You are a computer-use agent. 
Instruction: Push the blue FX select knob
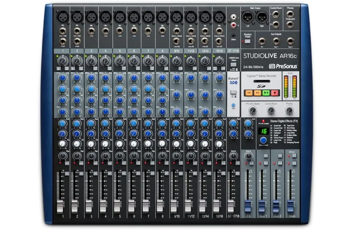tap(263, 140)
